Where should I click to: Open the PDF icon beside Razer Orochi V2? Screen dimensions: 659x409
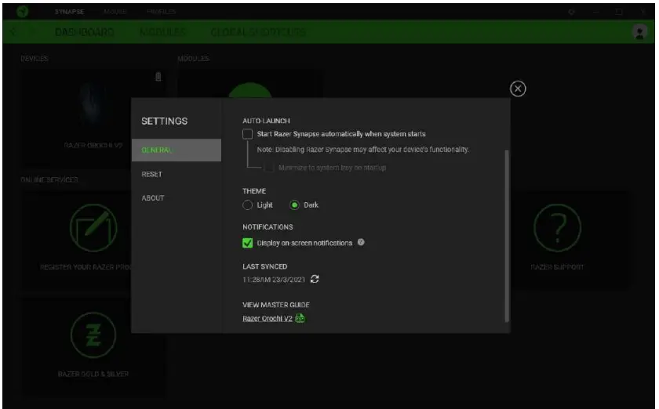click(300, 318)
